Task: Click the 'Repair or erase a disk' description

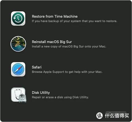Action: pos(60,97)
